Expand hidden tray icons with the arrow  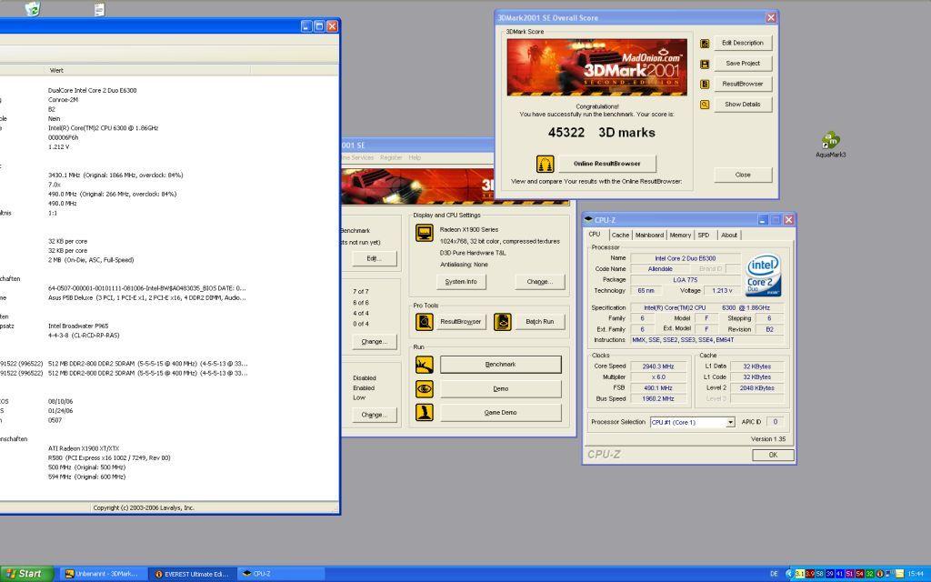coord(788,574)
